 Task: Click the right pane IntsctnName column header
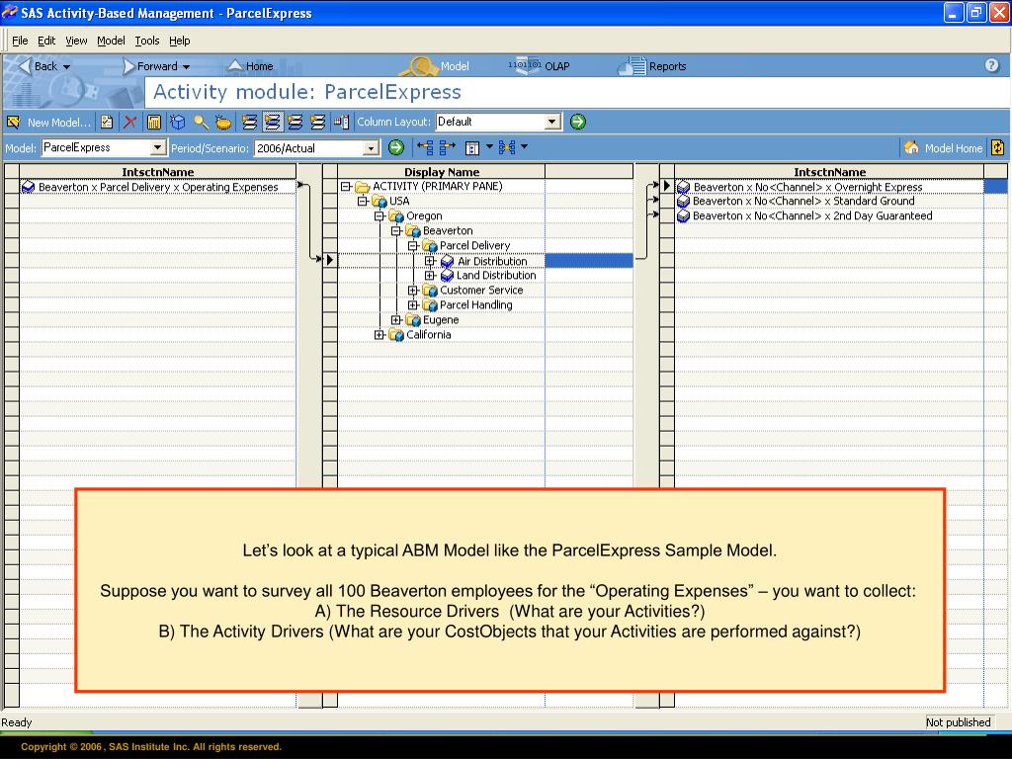pyautogui.click(x=829, y=172)
